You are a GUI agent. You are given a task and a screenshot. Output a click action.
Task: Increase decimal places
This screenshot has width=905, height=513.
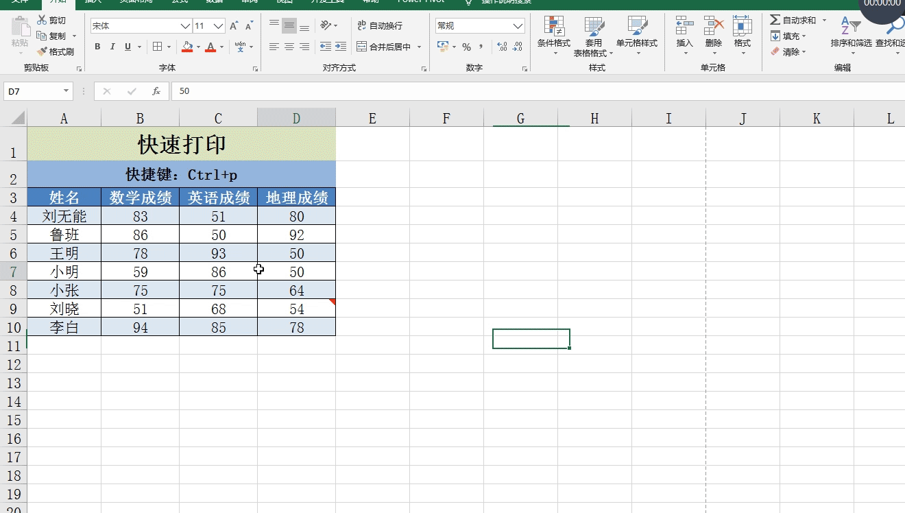click(x=502, y=47)
